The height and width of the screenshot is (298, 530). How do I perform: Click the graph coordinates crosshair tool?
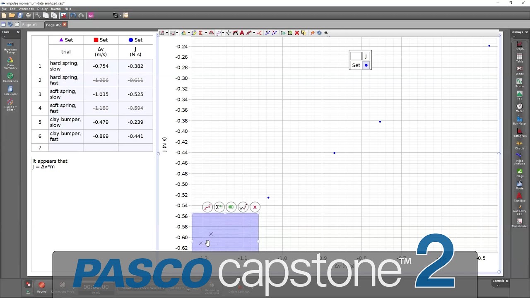tap(228, 33)
